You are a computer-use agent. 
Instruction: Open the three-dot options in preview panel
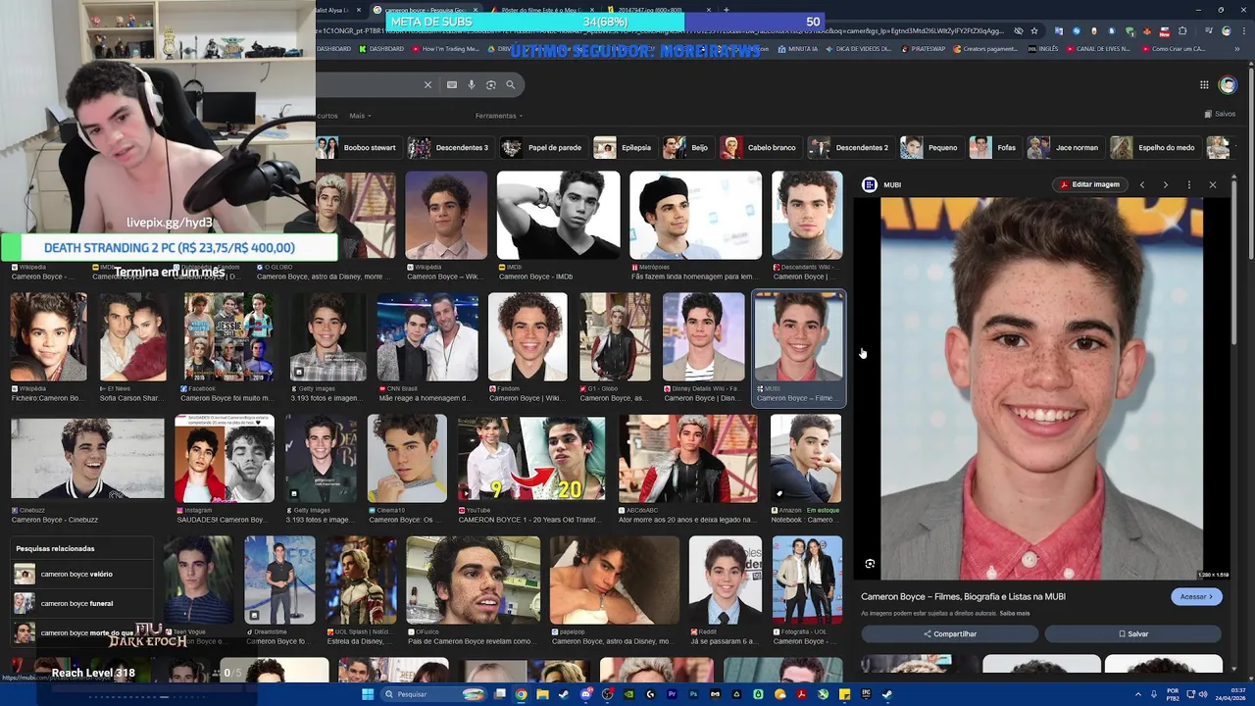click(1189, 184)
